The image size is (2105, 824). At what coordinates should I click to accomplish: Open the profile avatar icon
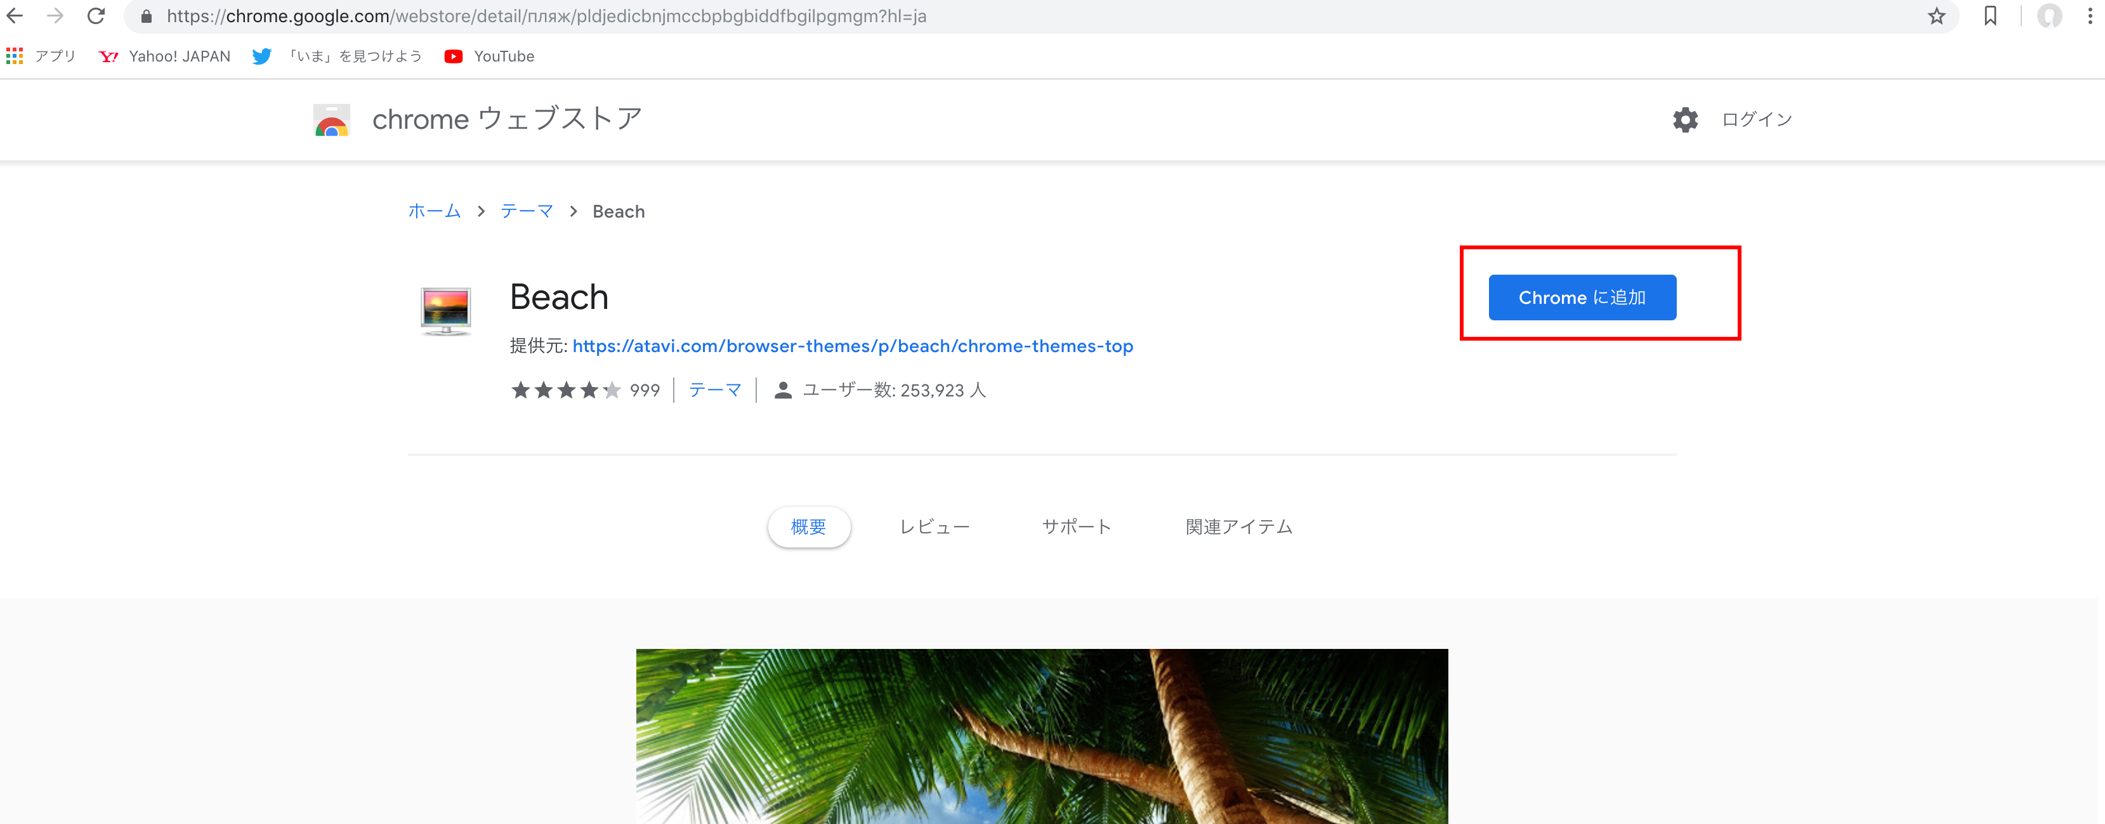[2049, 16]
